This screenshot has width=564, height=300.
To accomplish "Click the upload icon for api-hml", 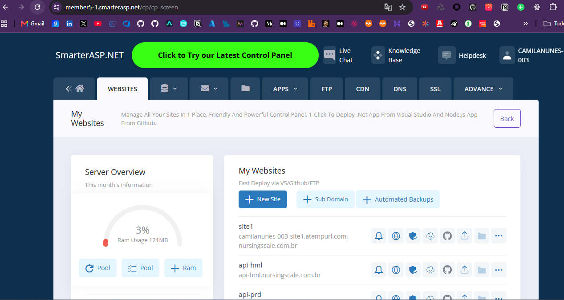I will [464, 270].
